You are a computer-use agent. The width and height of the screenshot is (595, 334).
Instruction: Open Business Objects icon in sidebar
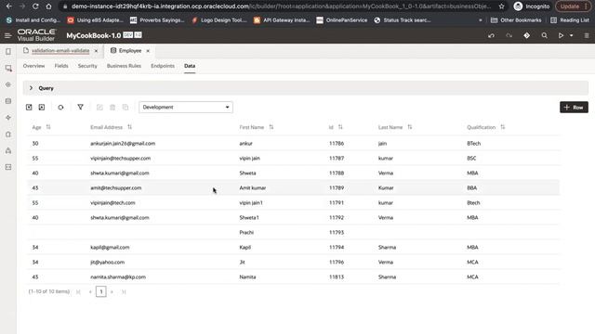pyautogui.click(x=8, y=101)
